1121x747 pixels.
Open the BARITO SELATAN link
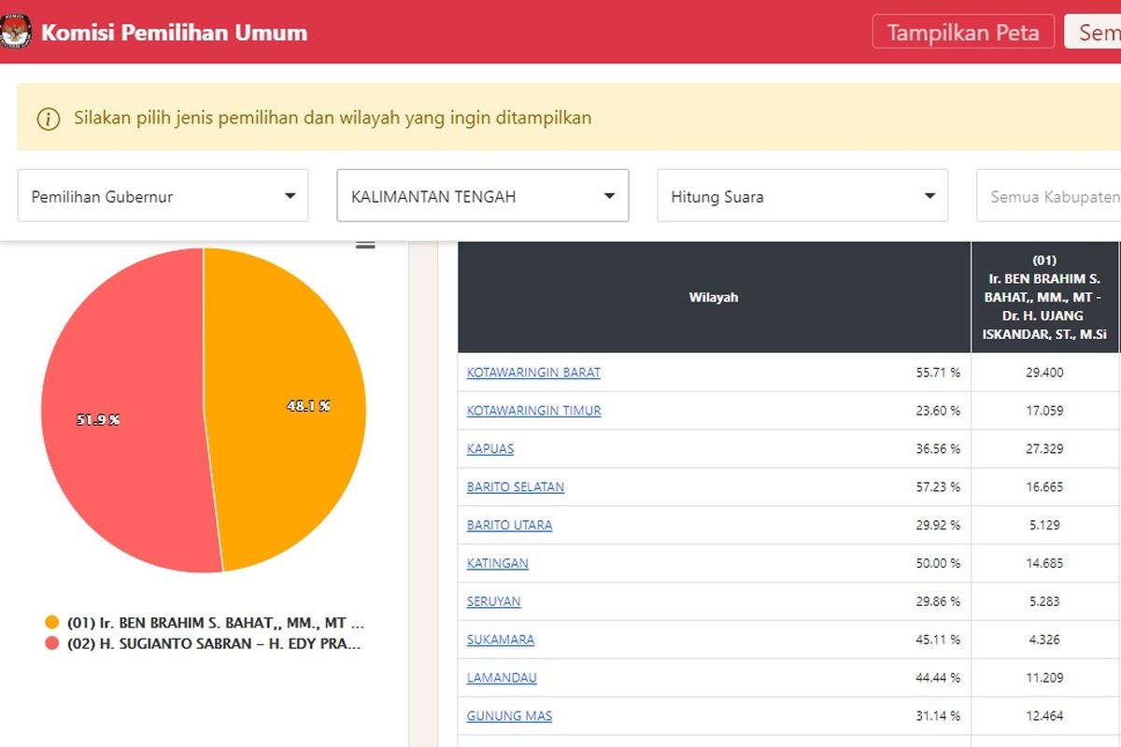tap(516, 487)
